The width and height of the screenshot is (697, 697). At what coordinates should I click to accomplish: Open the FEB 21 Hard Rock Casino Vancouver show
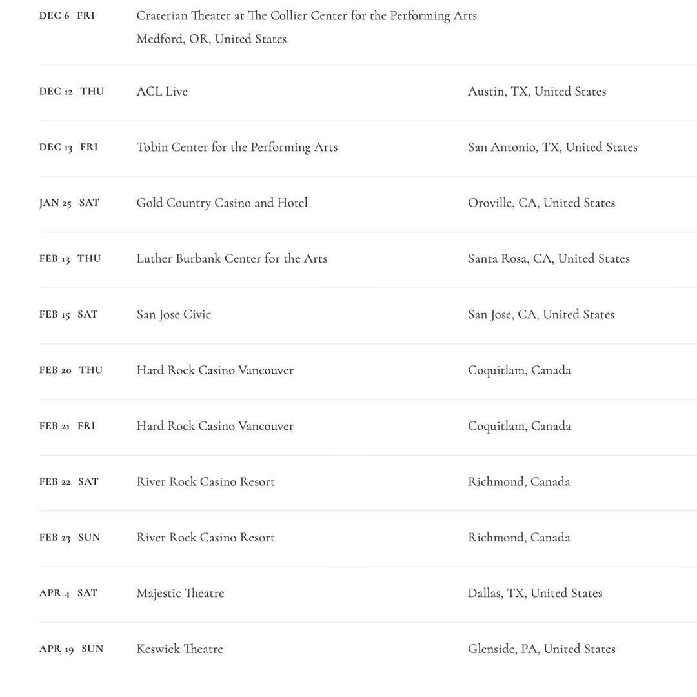(x=215, y=426)
